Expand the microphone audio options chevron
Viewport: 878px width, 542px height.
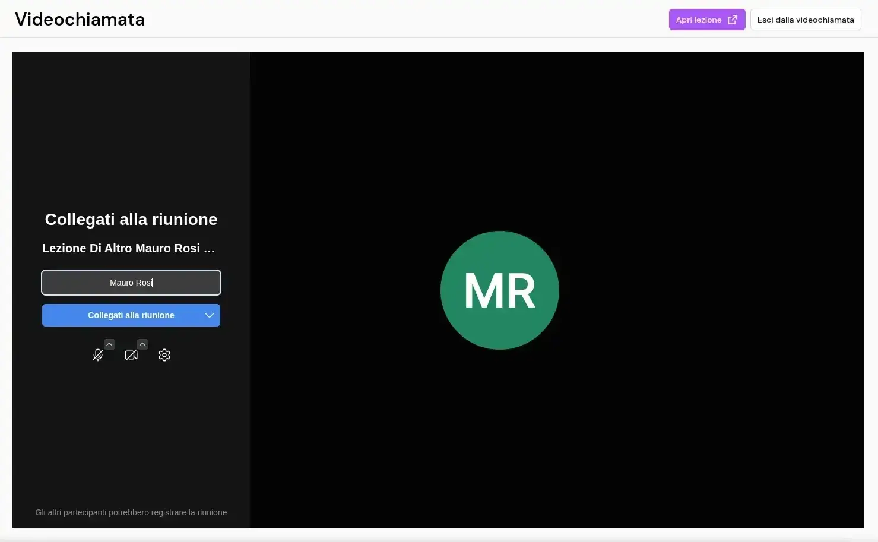[x=109, y=344]
